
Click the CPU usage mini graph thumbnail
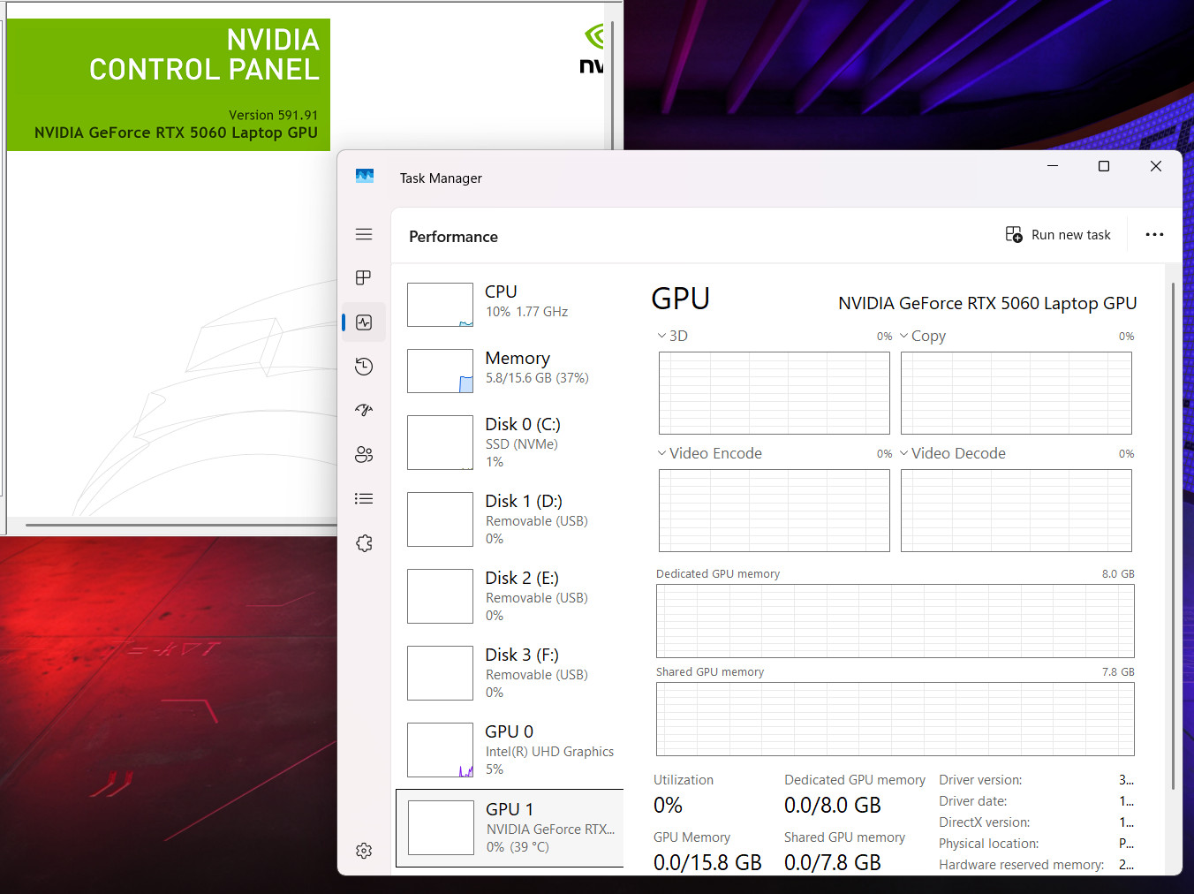pos(440,305)
